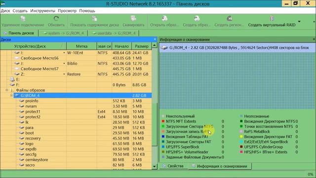Viewport: 316px width, 178px height.
Task: Click the disk list scroll up arrow
Action: (154, 45)
